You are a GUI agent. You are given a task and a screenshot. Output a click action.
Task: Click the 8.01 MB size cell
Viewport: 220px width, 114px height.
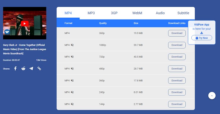(x=138, y=92)
